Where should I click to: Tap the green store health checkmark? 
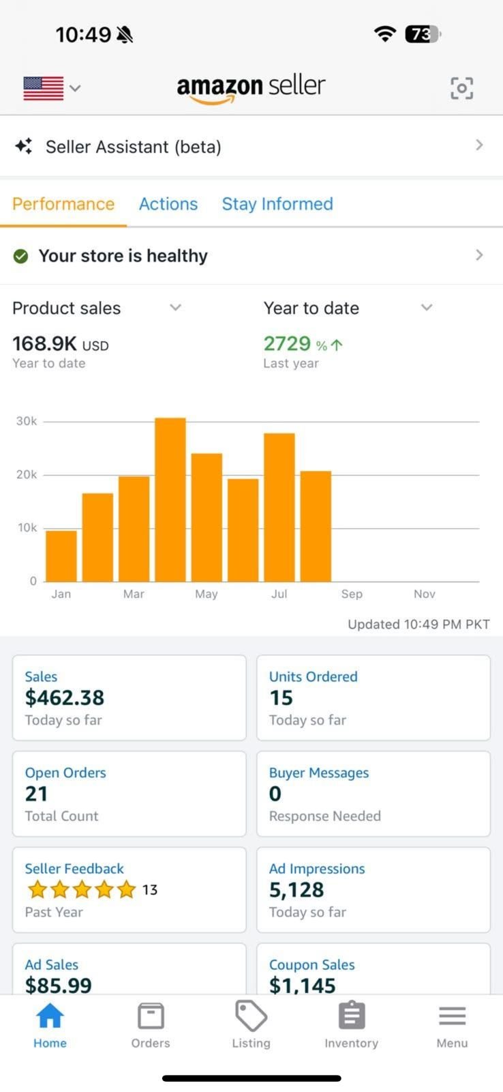[21, 256]
